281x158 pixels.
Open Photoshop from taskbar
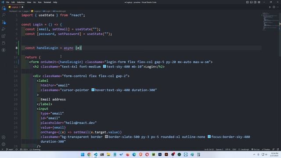coord(160,154)
